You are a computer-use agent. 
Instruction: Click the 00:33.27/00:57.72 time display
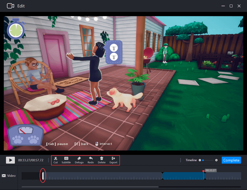click(x=31, y=160)
